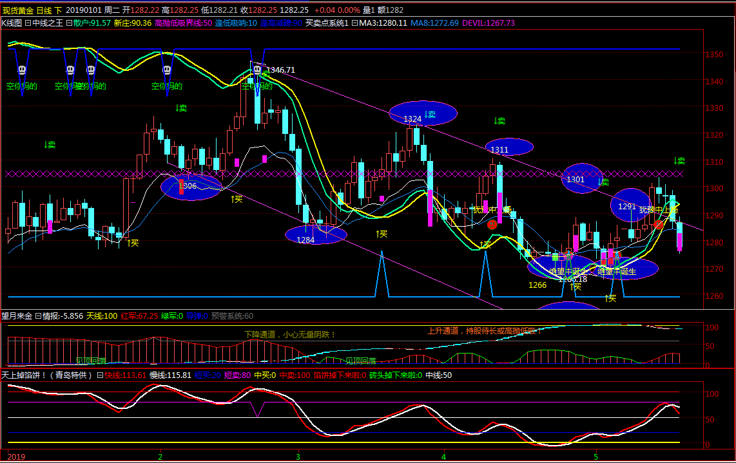Collapse the box before 情报 in 望月来金 panel

(x=37, y=316)
